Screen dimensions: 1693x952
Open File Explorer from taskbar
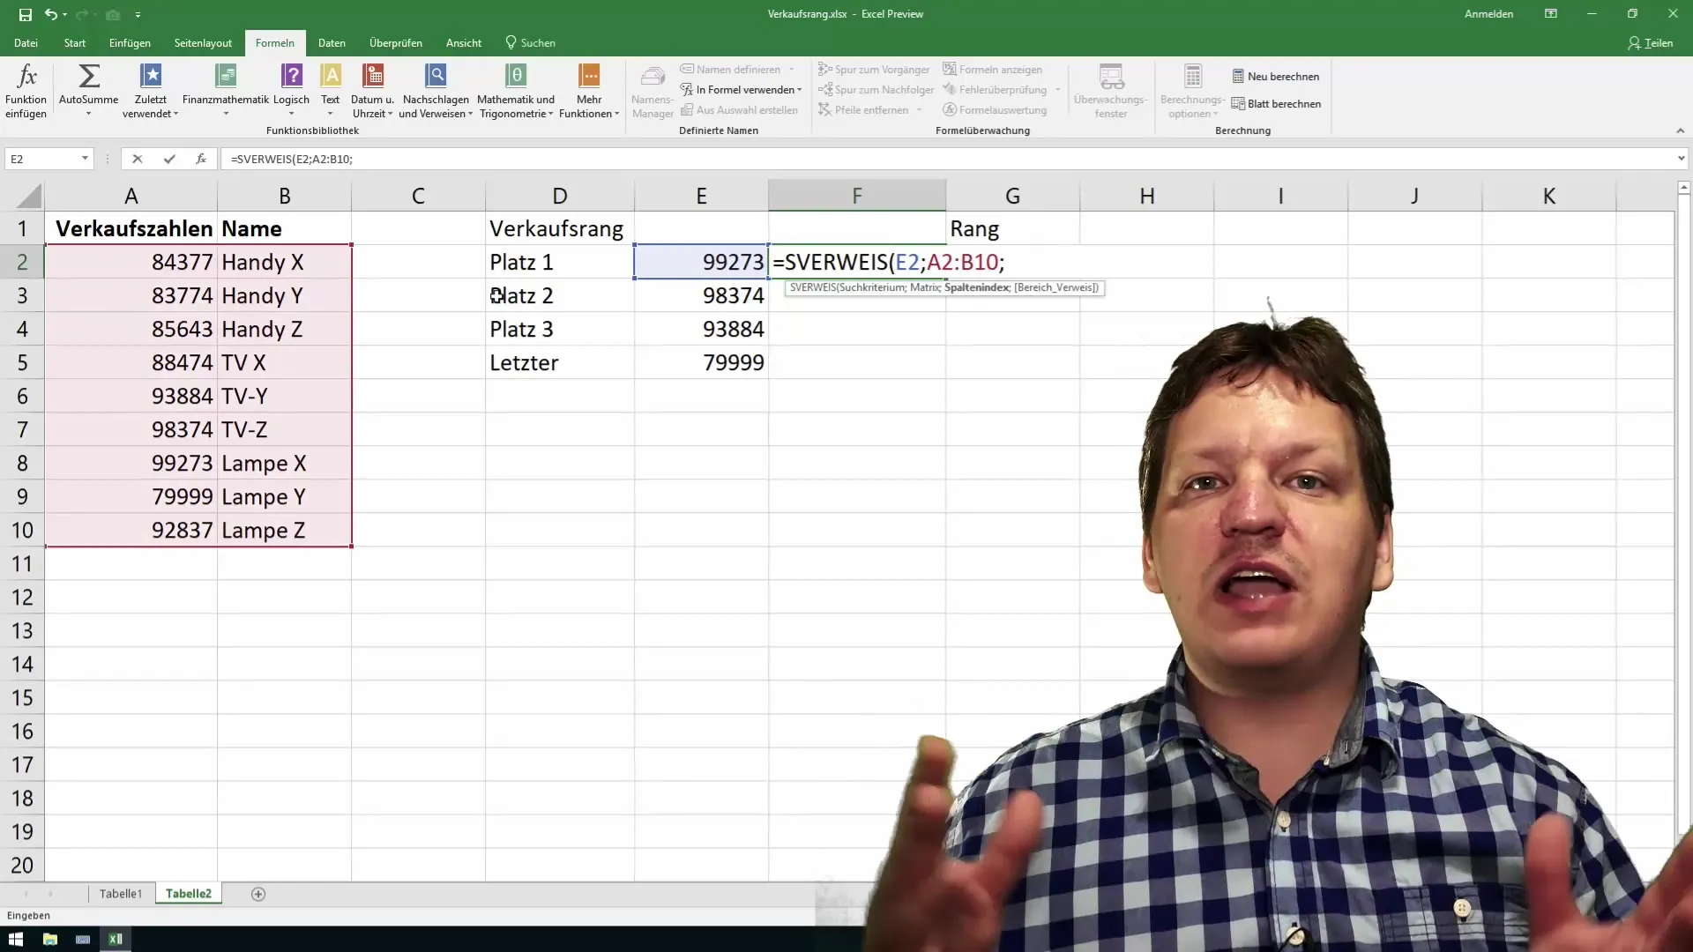click(x=49, y=939)
